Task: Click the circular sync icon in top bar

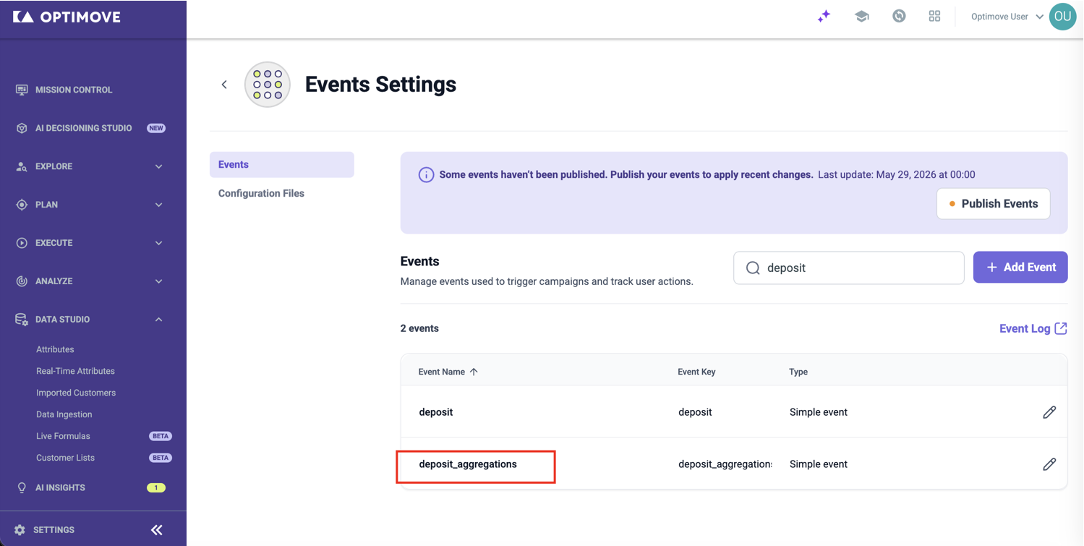Action: pos(899,16)
